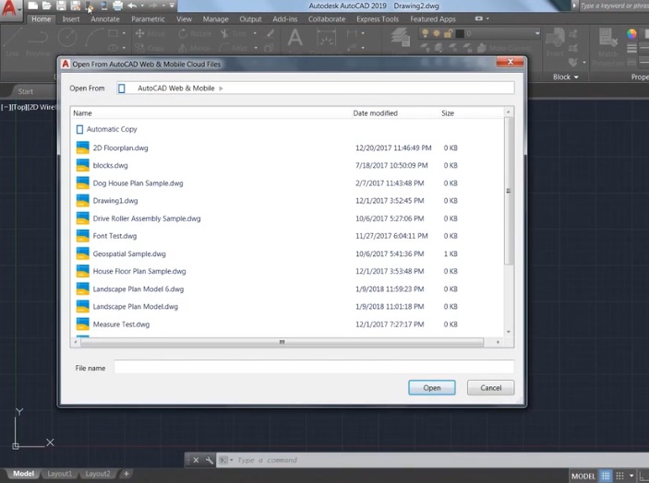Open the Home ribbon tab

[41, 19]
